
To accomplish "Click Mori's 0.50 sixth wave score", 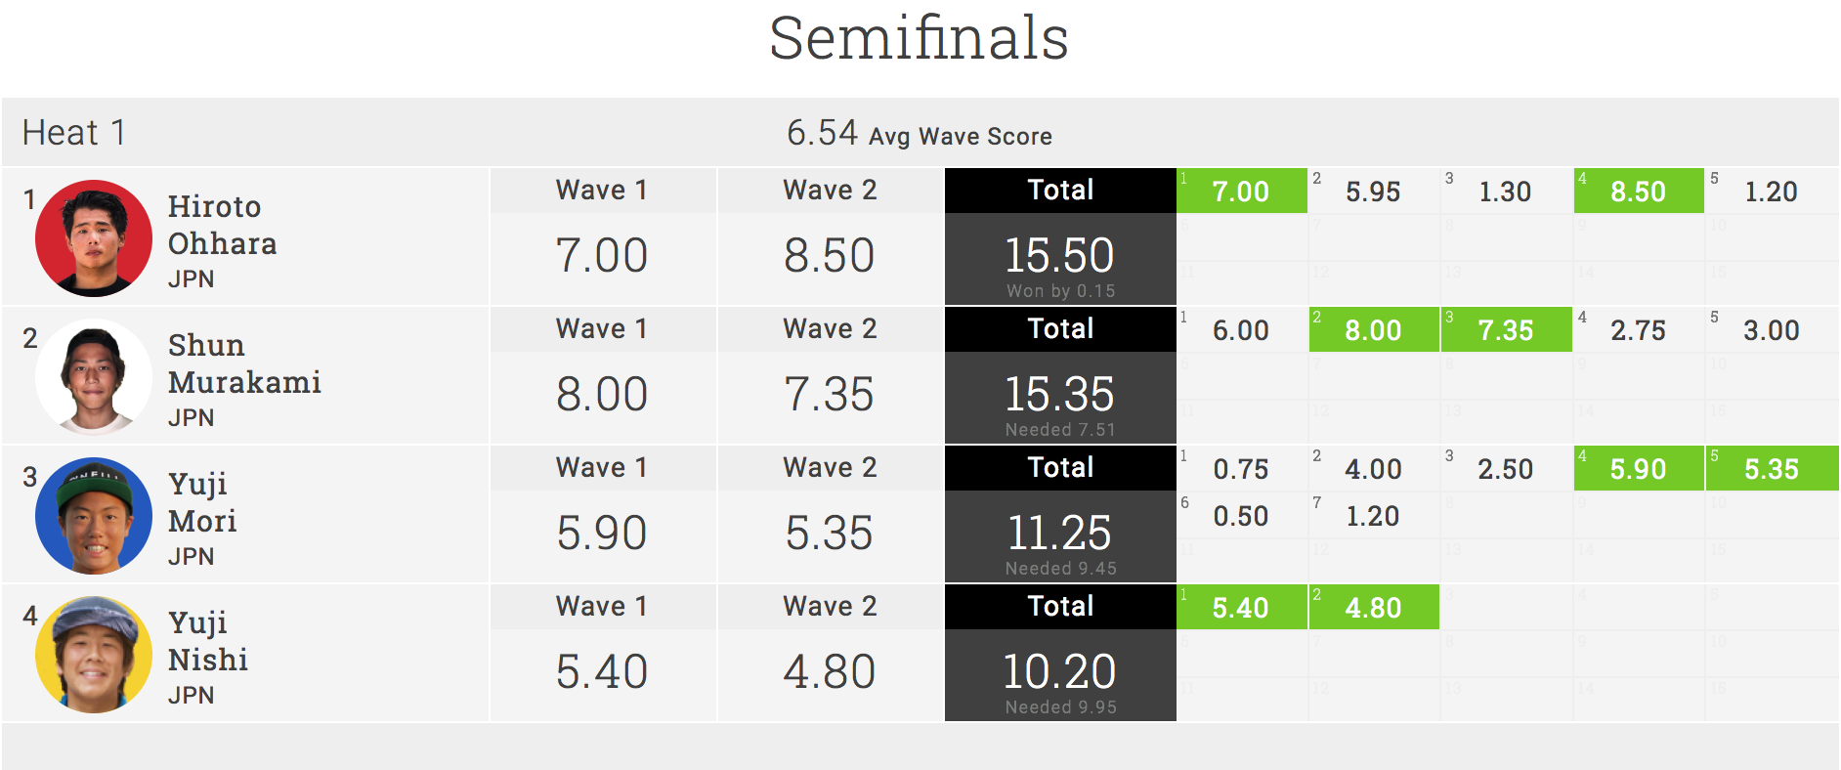I will (x=1240, y=516).
